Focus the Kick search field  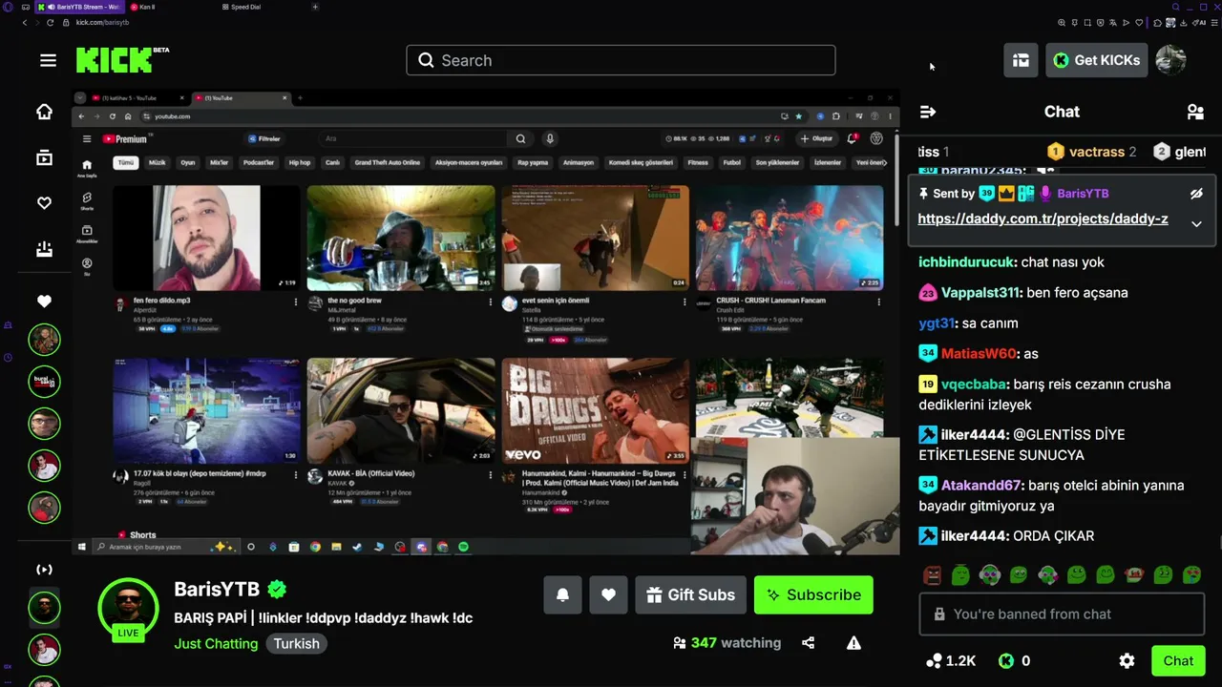click(621, 60)
